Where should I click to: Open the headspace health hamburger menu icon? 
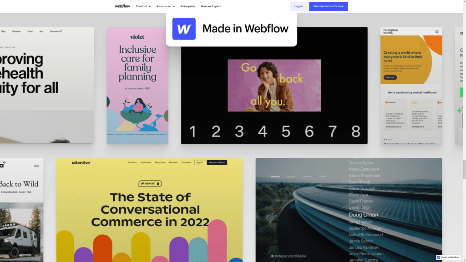coord(436,31)
